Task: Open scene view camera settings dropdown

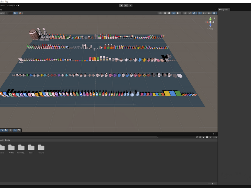Action: tap(210, 13)
